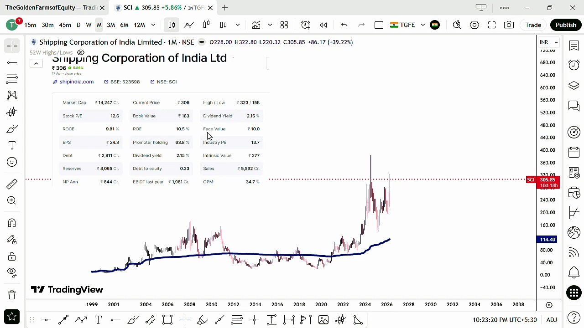
Task: Select the 45m timeframe
Action: pyautogui.click(x=65, y=25)
